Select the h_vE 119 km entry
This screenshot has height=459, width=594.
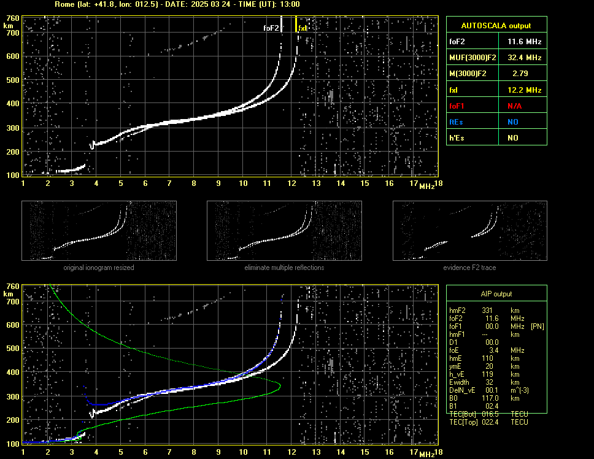(484, 374)
